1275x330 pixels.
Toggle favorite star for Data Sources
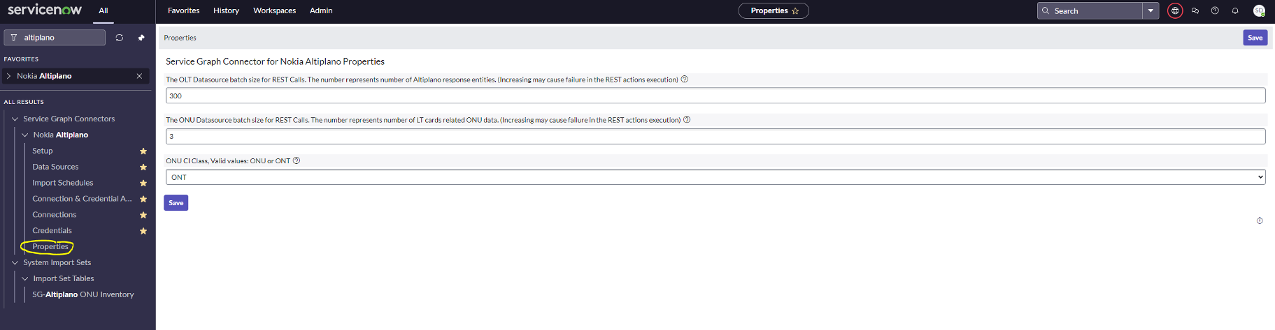tap(143, 167)
